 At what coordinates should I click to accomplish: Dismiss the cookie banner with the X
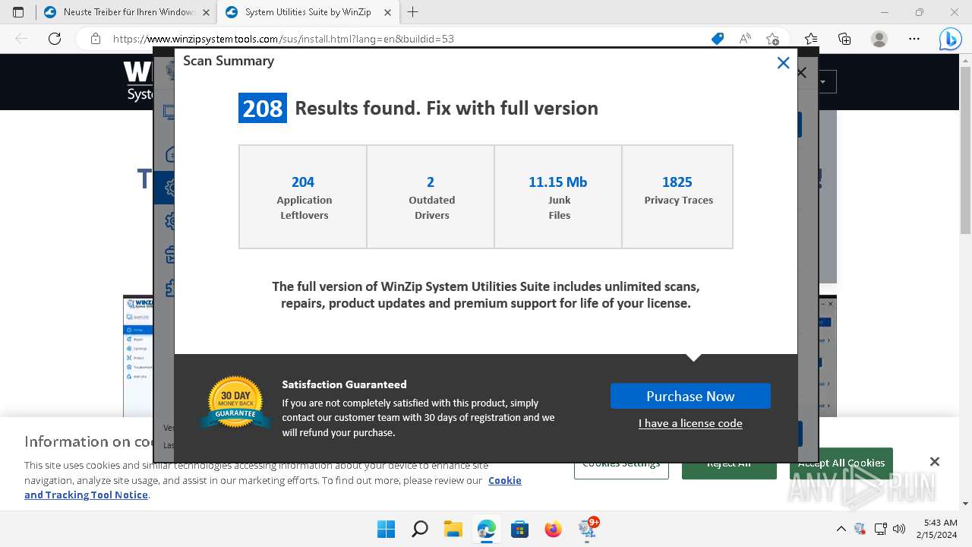click(935, 461)
